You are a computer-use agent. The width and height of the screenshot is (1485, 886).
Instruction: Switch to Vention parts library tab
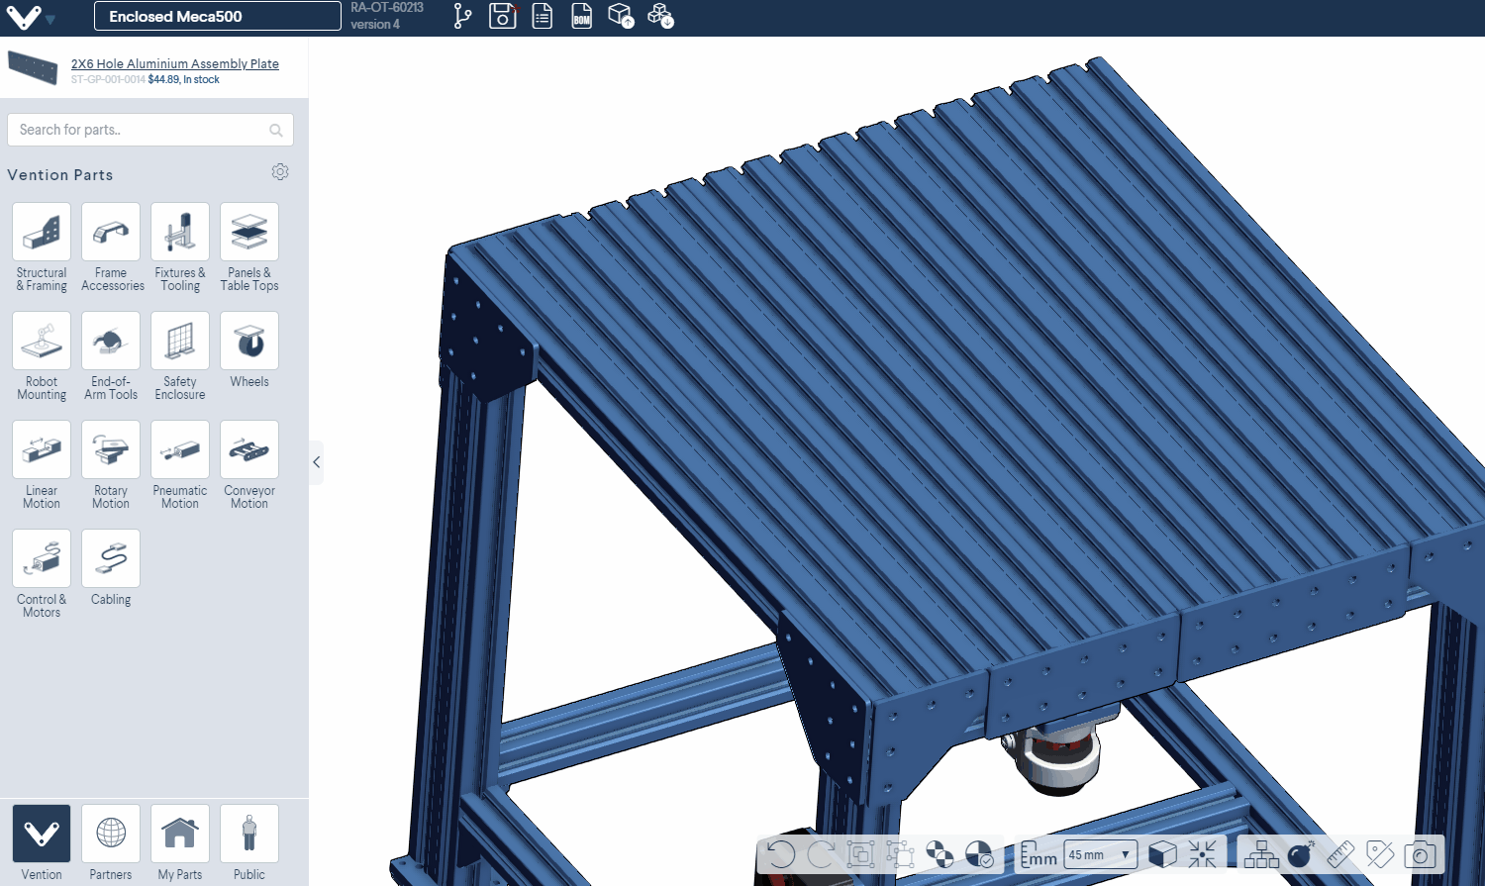point(42,842)
